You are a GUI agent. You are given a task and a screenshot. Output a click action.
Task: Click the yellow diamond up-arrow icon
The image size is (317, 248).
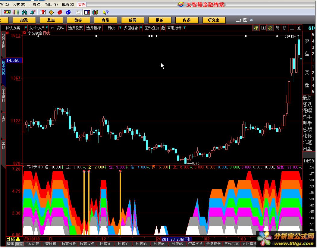pyautogui.click(x=51, y=12)
